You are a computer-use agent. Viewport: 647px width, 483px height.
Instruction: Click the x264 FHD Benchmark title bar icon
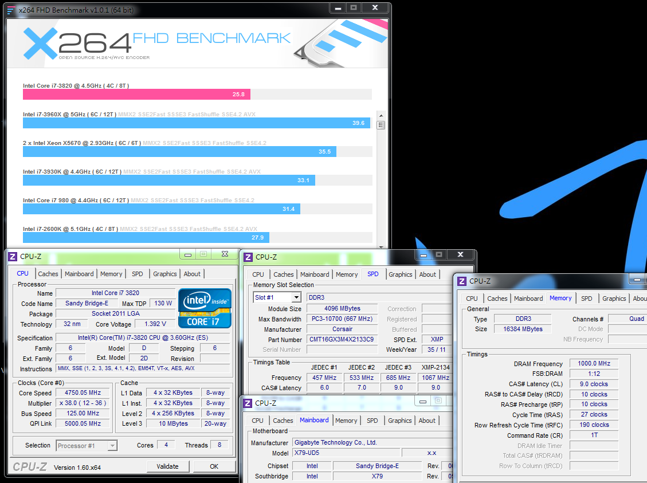pos(11,10)
